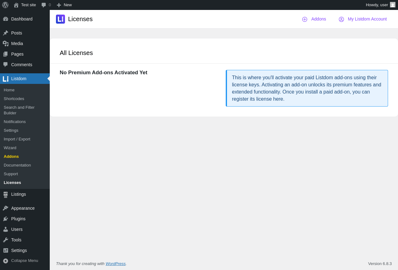Open My Listdom Account link

tap(367, 19)
